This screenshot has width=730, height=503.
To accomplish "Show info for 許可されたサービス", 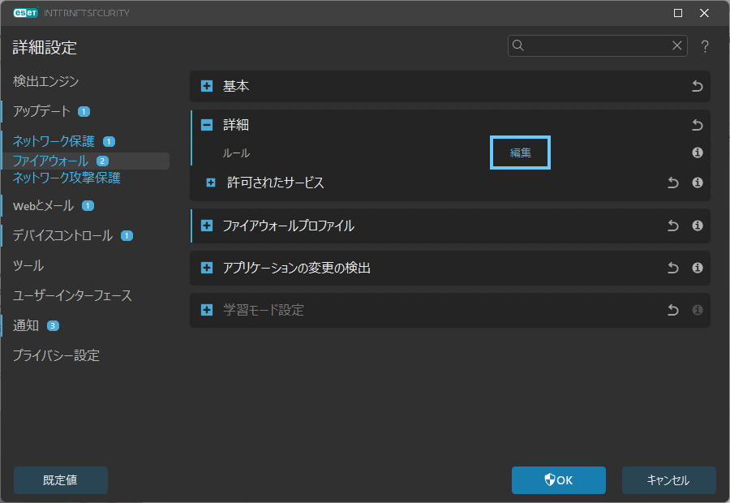I will tap(697, 183).
